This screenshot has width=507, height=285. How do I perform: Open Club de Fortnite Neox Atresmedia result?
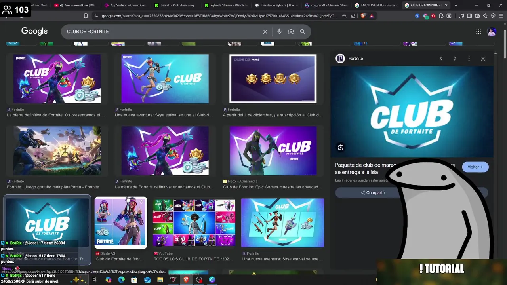click(x=273, y=187)
